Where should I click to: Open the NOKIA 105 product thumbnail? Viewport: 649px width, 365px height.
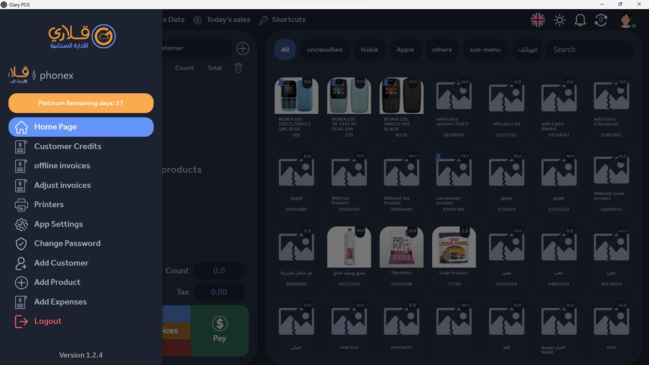(x=296, y=96)
